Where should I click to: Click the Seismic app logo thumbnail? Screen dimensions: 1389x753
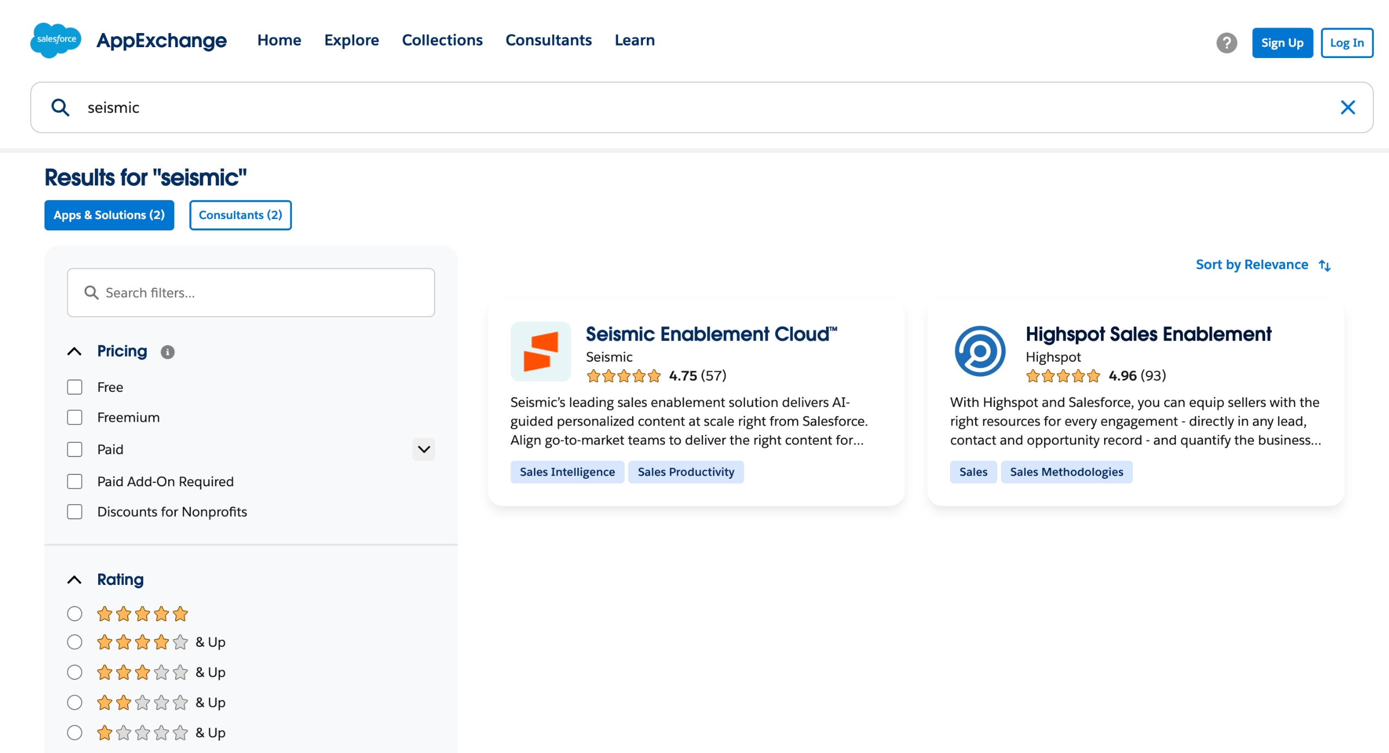[540, 351]
